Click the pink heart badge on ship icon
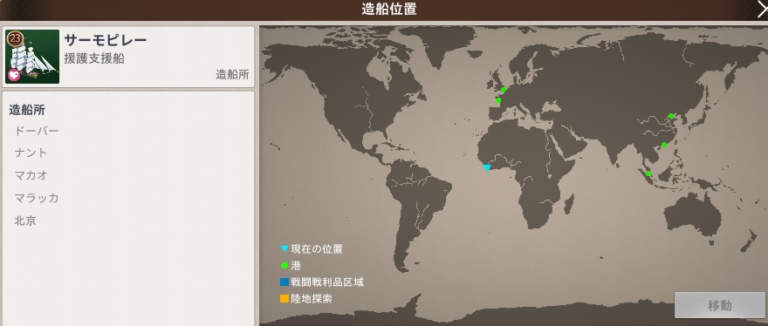 (x=14, y=75)
